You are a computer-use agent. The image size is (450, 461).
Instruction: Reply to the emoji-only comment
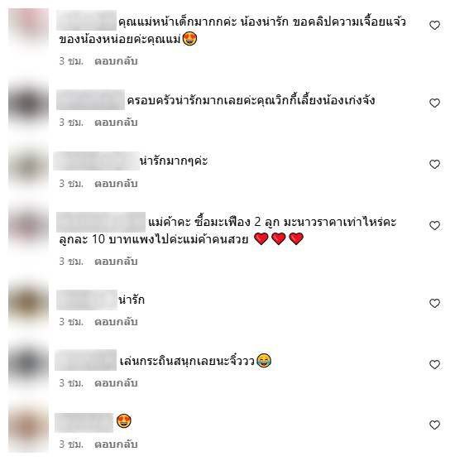[116, 444]
